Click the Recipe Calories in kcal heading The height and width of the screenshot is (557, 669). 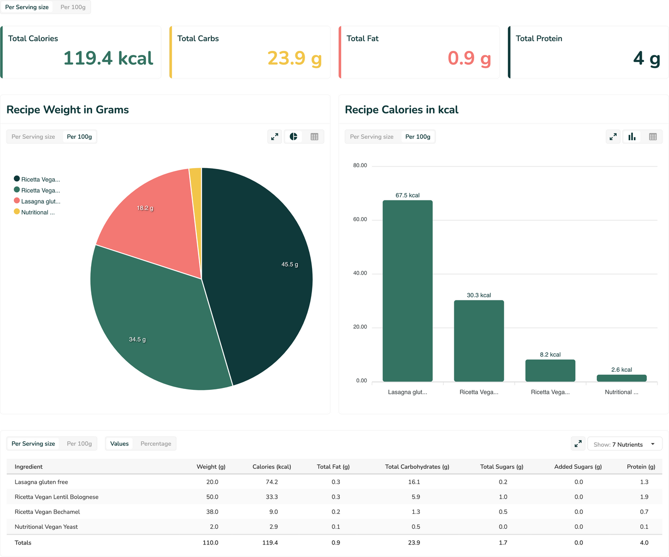click(402, 110)
